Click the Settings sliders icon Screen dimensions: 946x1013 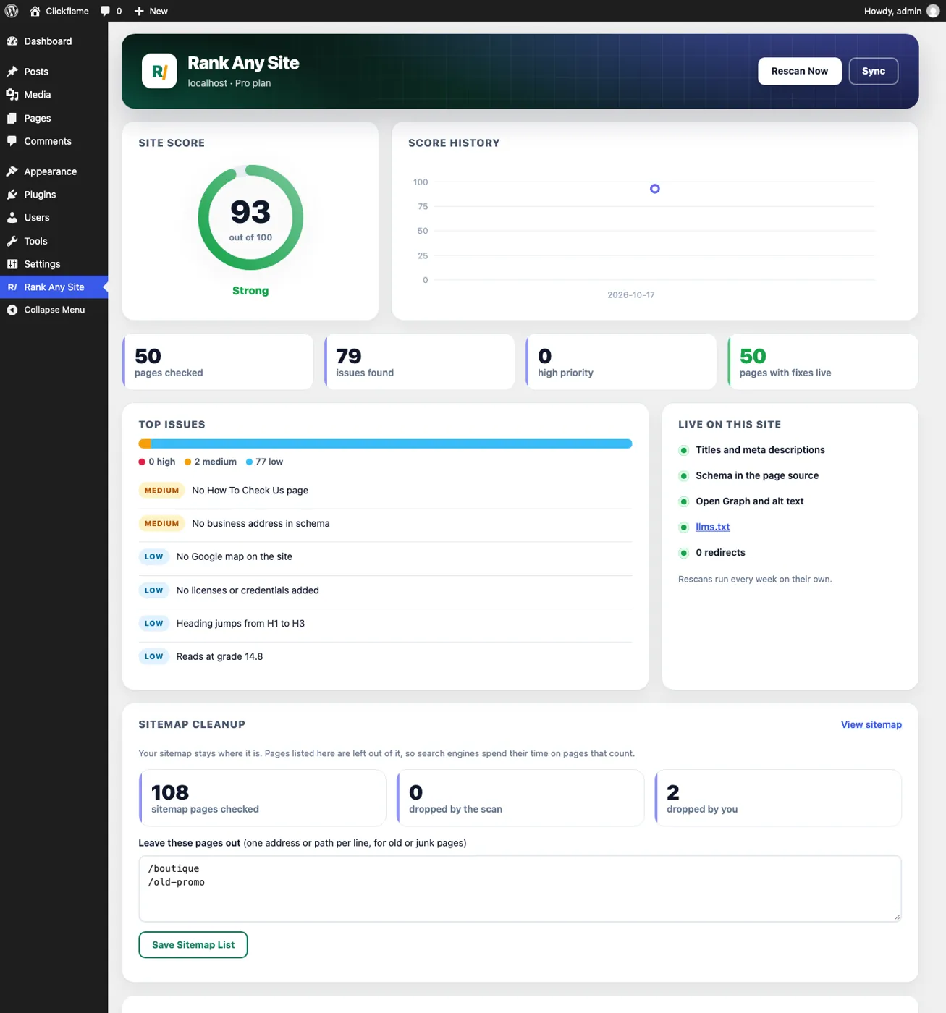(12, 264)
